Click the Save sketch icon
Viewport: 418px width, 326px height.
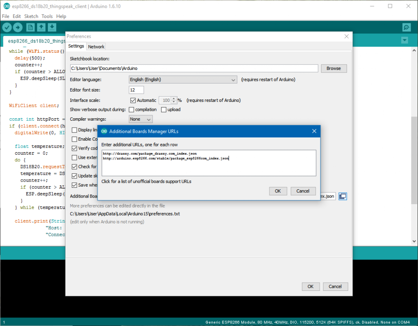[52, 27]
